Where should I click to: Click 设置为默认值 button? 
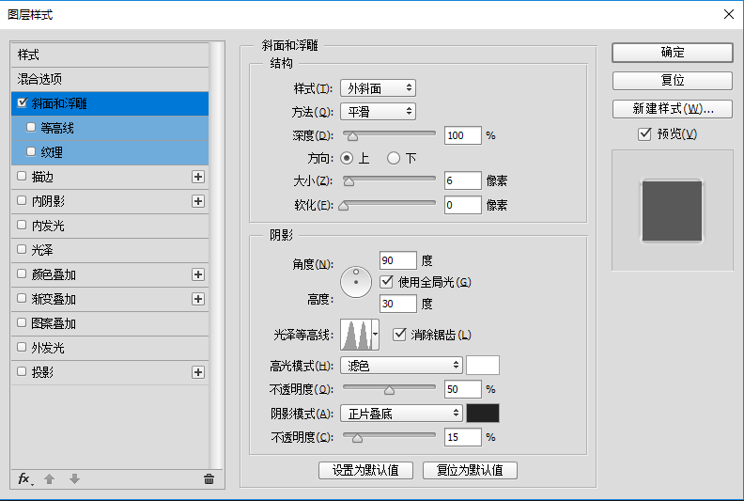[x=365, y=470]
